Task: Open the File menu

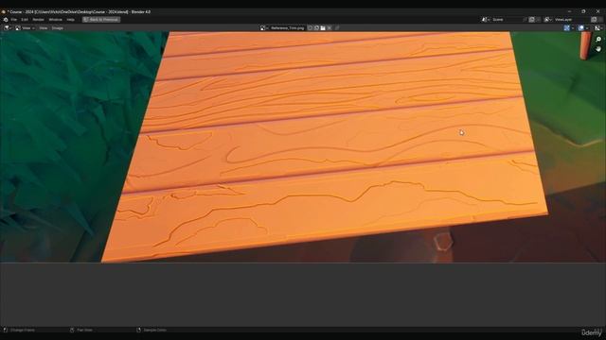Action: pos(14,19)
